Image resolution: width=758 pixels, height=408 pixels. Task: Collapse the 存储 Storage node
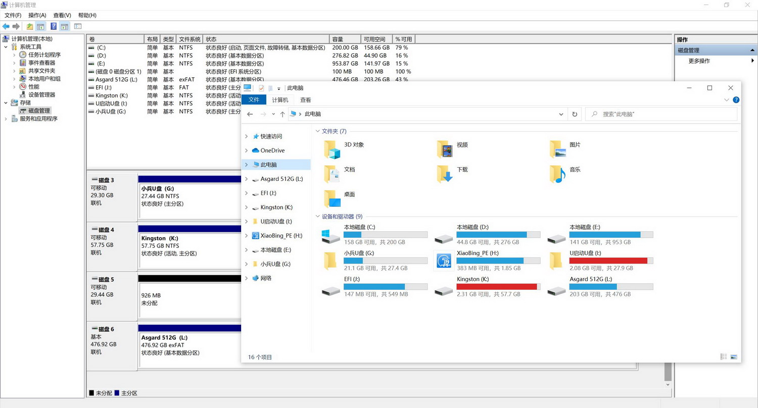[6, 103]
